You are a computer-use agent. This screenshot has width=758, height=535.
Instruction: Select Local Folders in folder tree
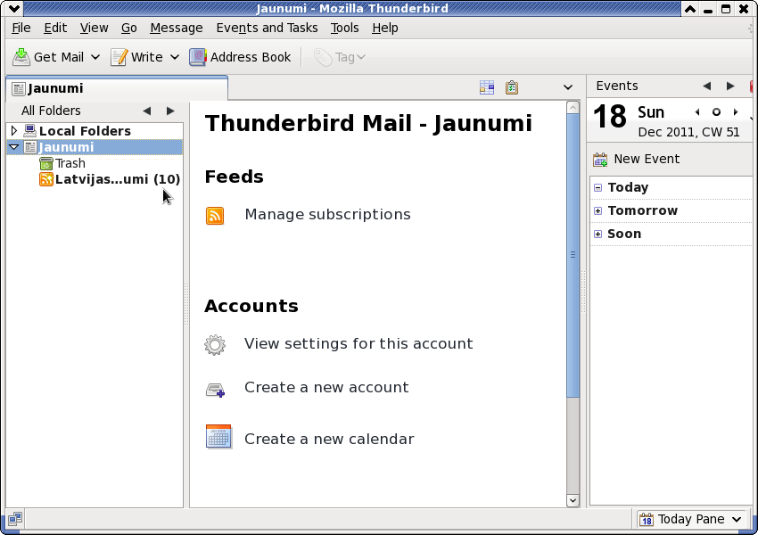pyautogui.click(x=95, y=130)
